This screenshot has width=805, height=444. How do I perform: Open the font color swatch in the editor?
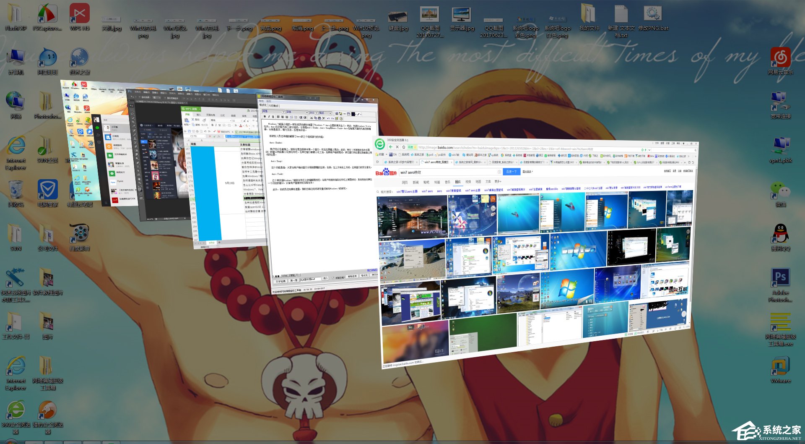pyautogui.click(x=353, y=114)
